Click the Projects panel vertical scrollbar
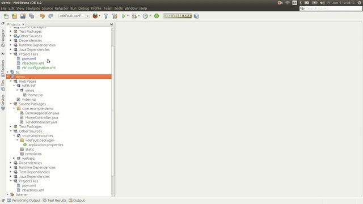This screenshot has height=204, width=363. coord(113,111)
